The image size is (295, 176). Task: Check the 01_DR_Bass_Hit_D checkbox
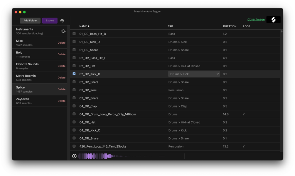click(74, 34)
